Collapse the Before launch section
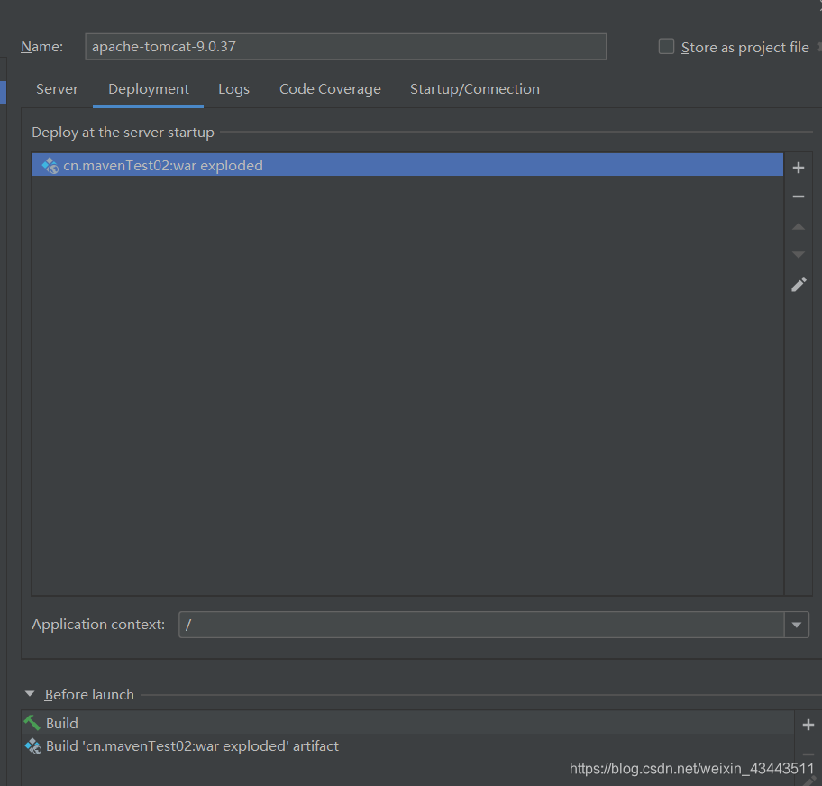822x786 pixels. [30, 694]
